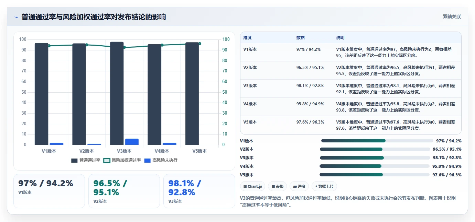Open the V2版本 data card 96.5% / 95.1%
Image resolution: width=475 pixels, height=222 pixels.
[124, 191]
